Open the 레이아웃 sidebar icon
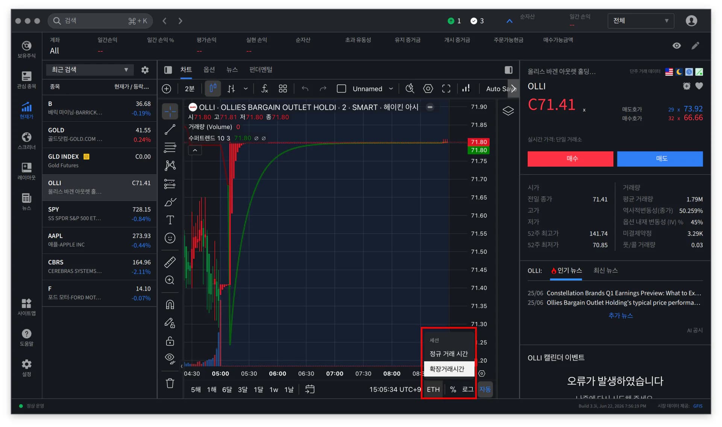The width and height of the screenshot is (722, 427). click(26, 171)
